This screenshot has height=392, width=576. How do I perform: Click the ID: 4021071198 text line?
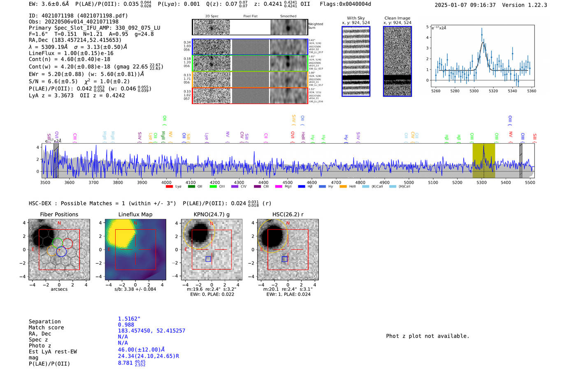click(78, 16)
